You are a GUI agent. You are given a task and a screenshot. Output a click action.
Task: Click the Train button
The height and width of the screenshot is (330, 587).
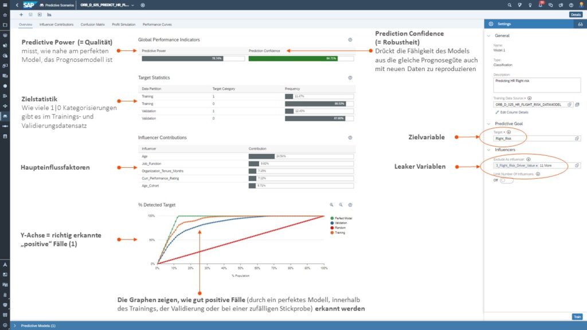577,317
